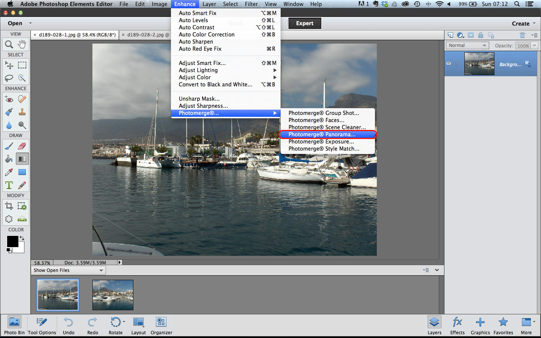Screen dimensions: 541x338
Task: Select the Recompose tool
Action: tap(22, 206)
